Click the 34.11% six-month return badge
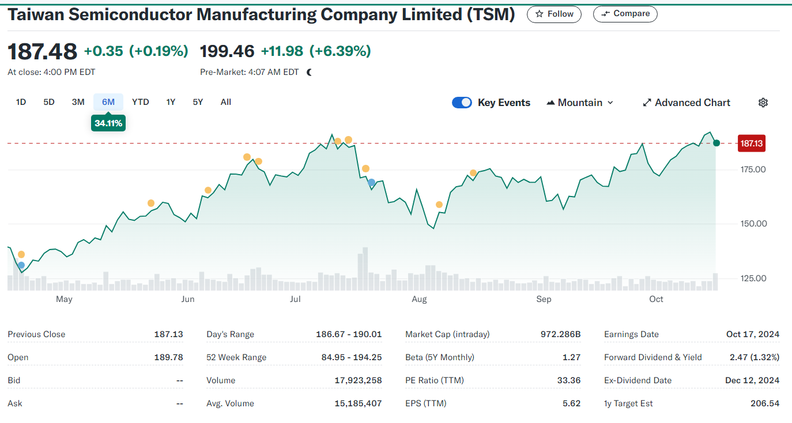 point(108,123)
